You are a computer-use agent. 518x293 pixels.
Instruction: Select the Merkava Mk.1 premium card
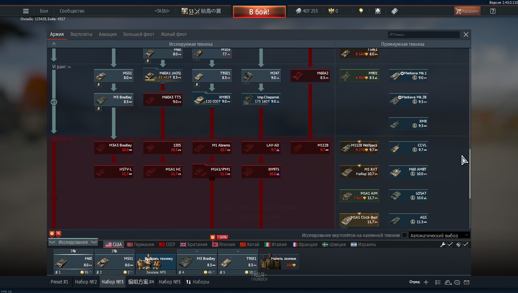(x=408, y=76)
